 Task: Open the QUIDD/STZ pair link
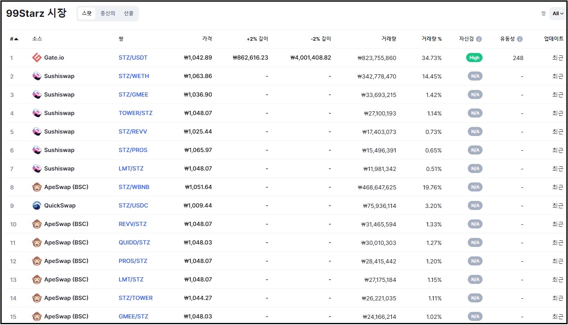[x=134, y=242]
